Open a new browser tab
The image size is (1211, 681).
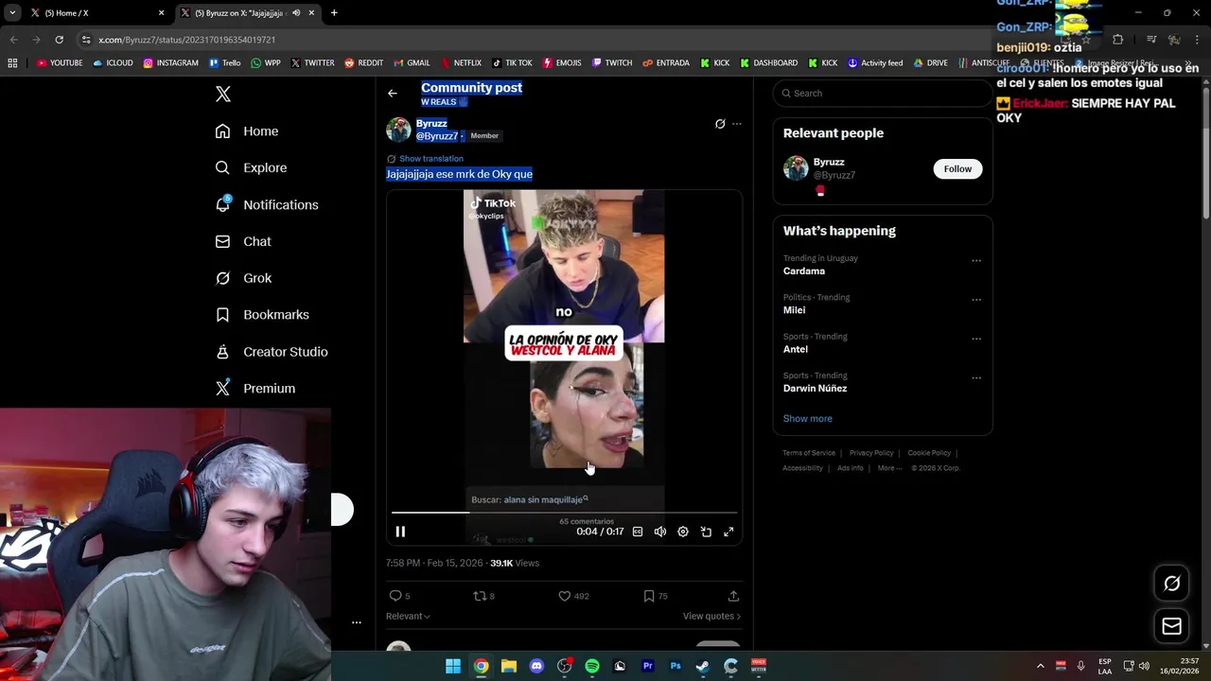click(334, 13)
